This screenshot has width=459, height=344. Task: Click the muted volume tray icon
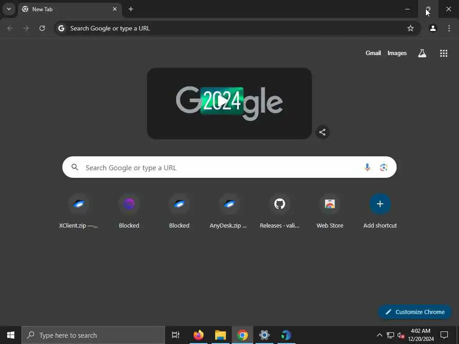pos(401,335)
